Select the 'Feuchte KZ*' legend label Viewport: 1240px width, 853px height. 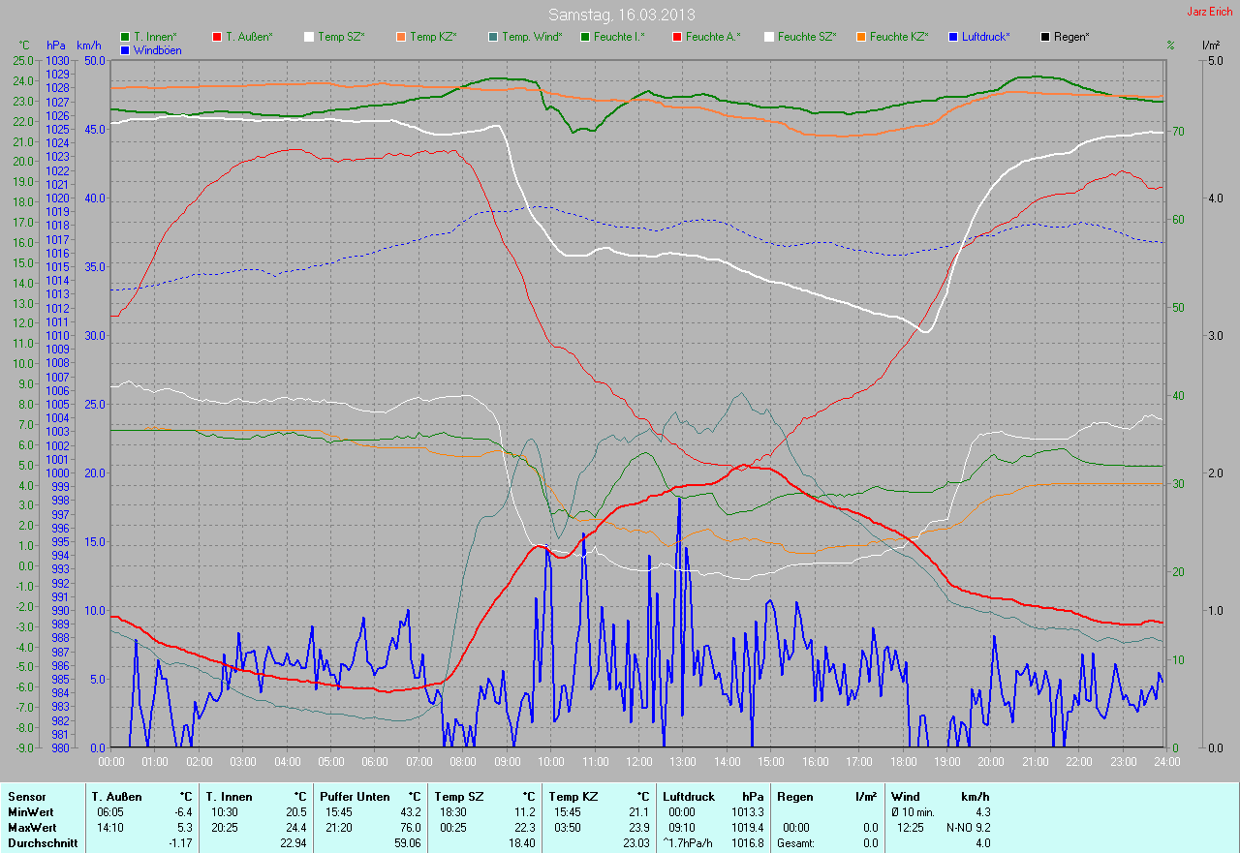pyautogui.click(x=899, y=37)
